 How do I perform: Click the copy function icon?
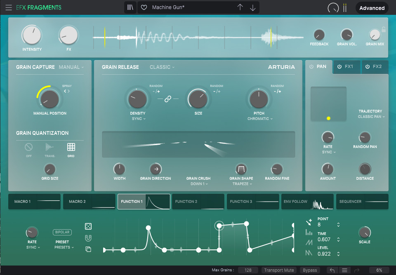point(88,249)
